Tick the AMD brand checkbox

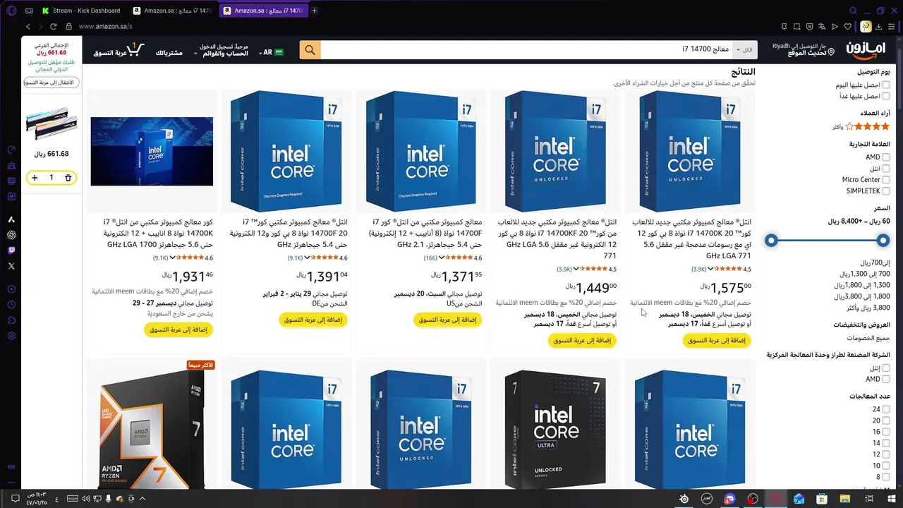click(x=886, y=157)
